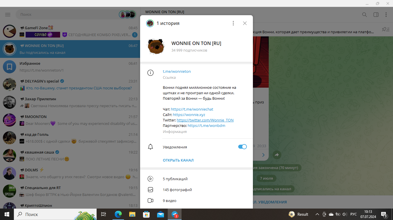Toggle the Уведомления notifications switch
Viewport: 393px width, 220px height.
tap(243, 147)
